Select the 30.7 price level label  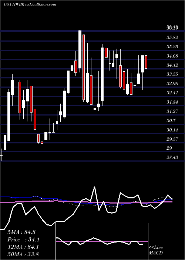(171, 121)
